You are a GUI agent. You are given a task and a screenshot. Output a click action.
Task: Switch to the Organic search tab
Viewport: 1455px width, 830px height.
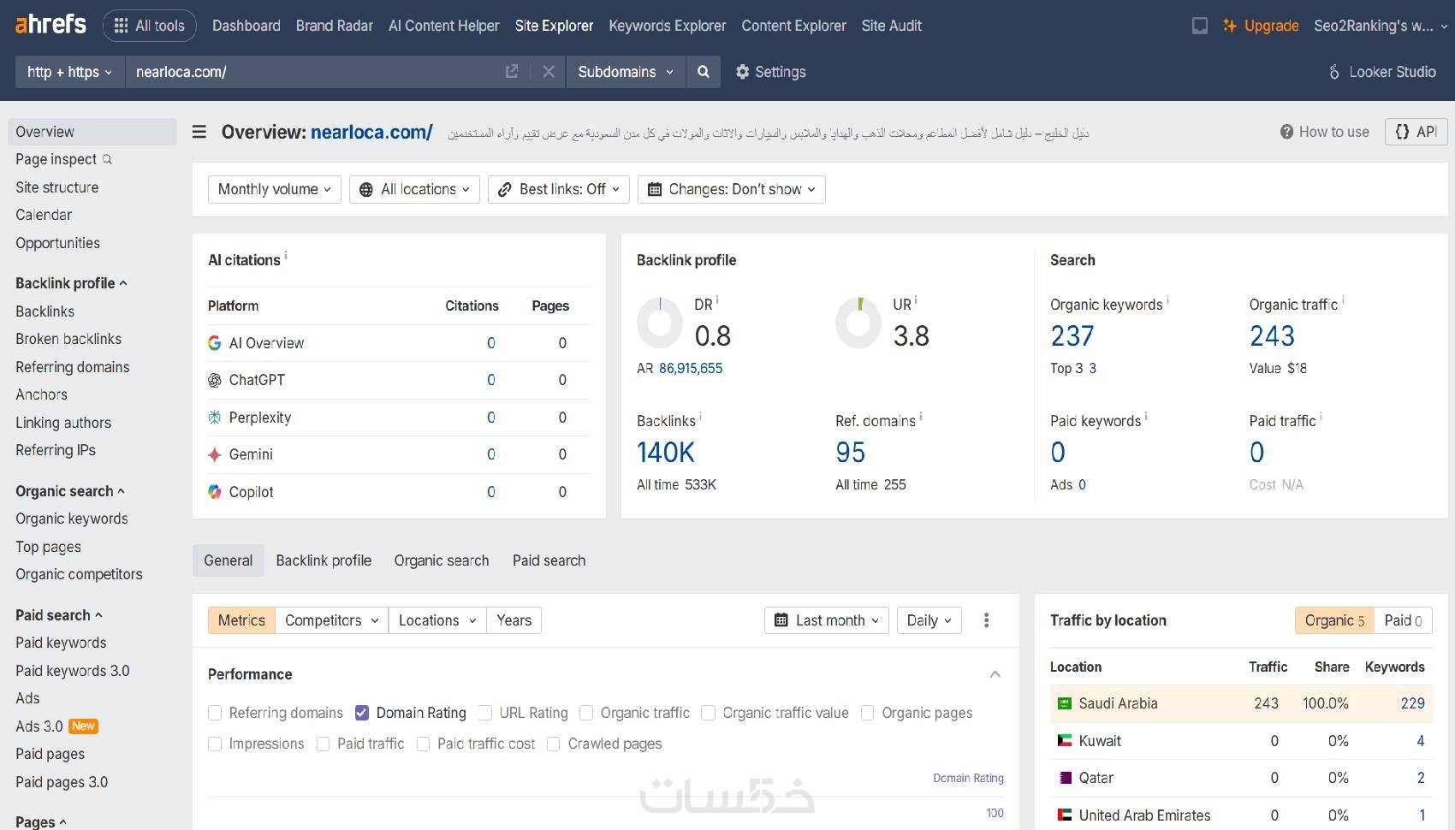[442, 560]
